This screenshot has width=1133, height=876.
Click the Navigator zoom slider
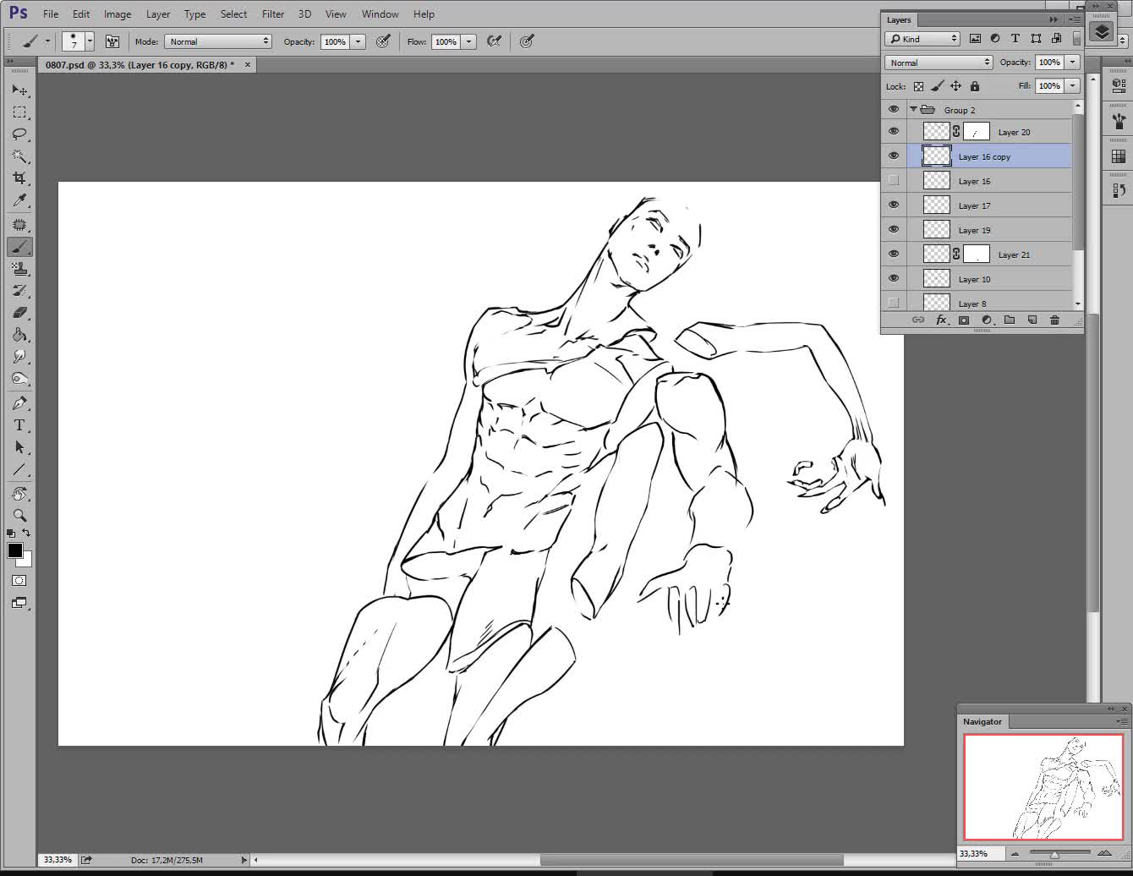[1054, 853]
